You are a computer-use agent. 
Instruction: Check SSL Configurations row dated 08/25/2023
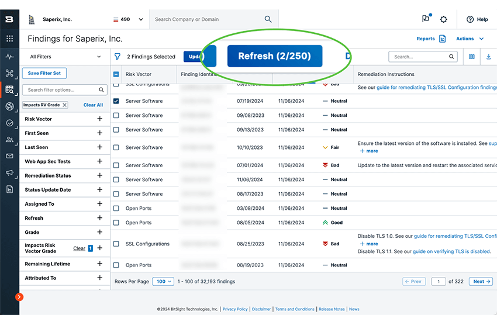click(x=116, y=244)
